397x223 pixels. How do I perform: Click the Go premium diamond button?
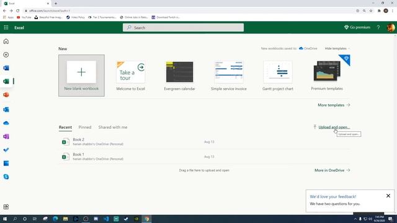[357, 27]
